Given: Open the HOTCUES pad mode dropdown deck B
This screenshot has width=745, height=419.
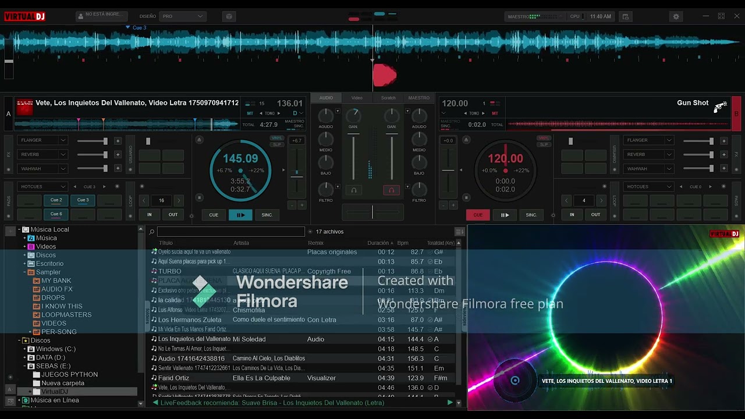Looking at the screenshot, I should 649,187.
